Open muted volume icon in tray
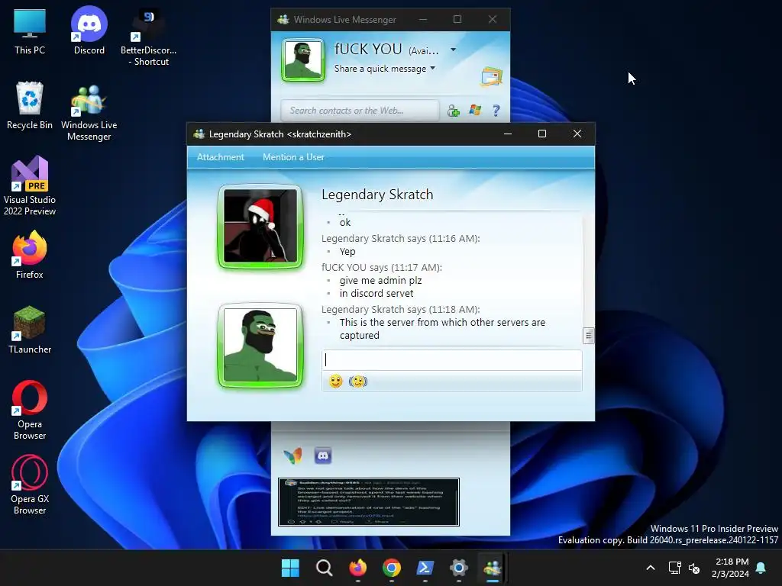Screen dimensions: 782x586 pos(694,568)
